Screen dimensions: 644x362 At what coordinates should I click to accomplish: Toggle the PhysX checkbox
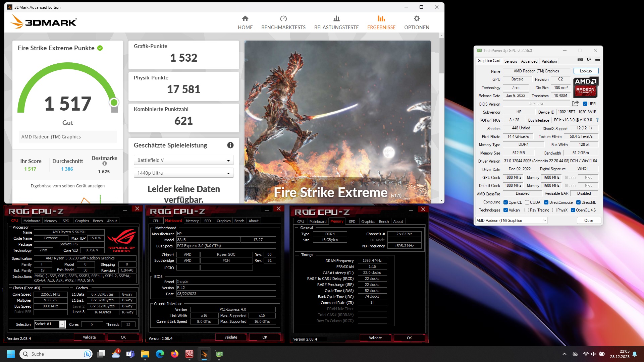tap(554, 210)
